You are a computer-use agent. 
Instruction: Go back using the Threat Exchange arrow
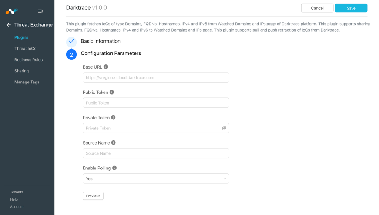coord(9,25)
